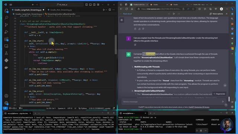
Task: Open the Docker view in VS Code activity bar
Action: (x=6, y=67)
